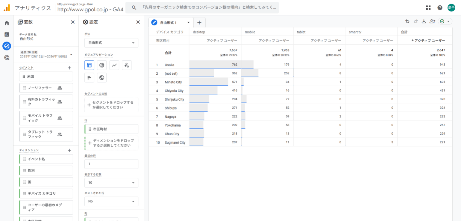Add a new segment with the セグメント plus button
461x221 pixels.
point(69,68)
